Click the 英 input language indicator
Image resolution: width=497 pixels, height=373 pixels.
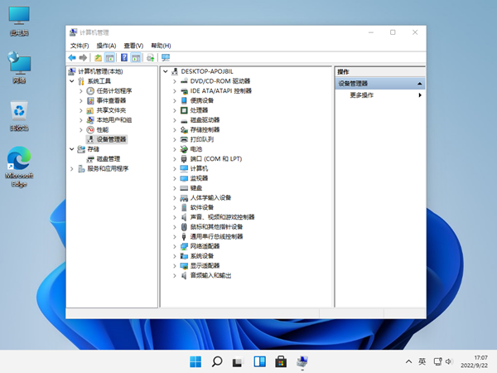click(x=422, y=361)
